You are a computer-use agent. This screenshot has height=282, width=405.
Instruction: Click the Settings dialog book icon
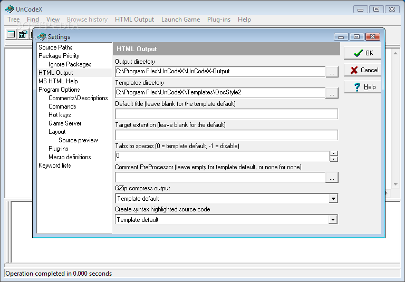tap(42, 37)
